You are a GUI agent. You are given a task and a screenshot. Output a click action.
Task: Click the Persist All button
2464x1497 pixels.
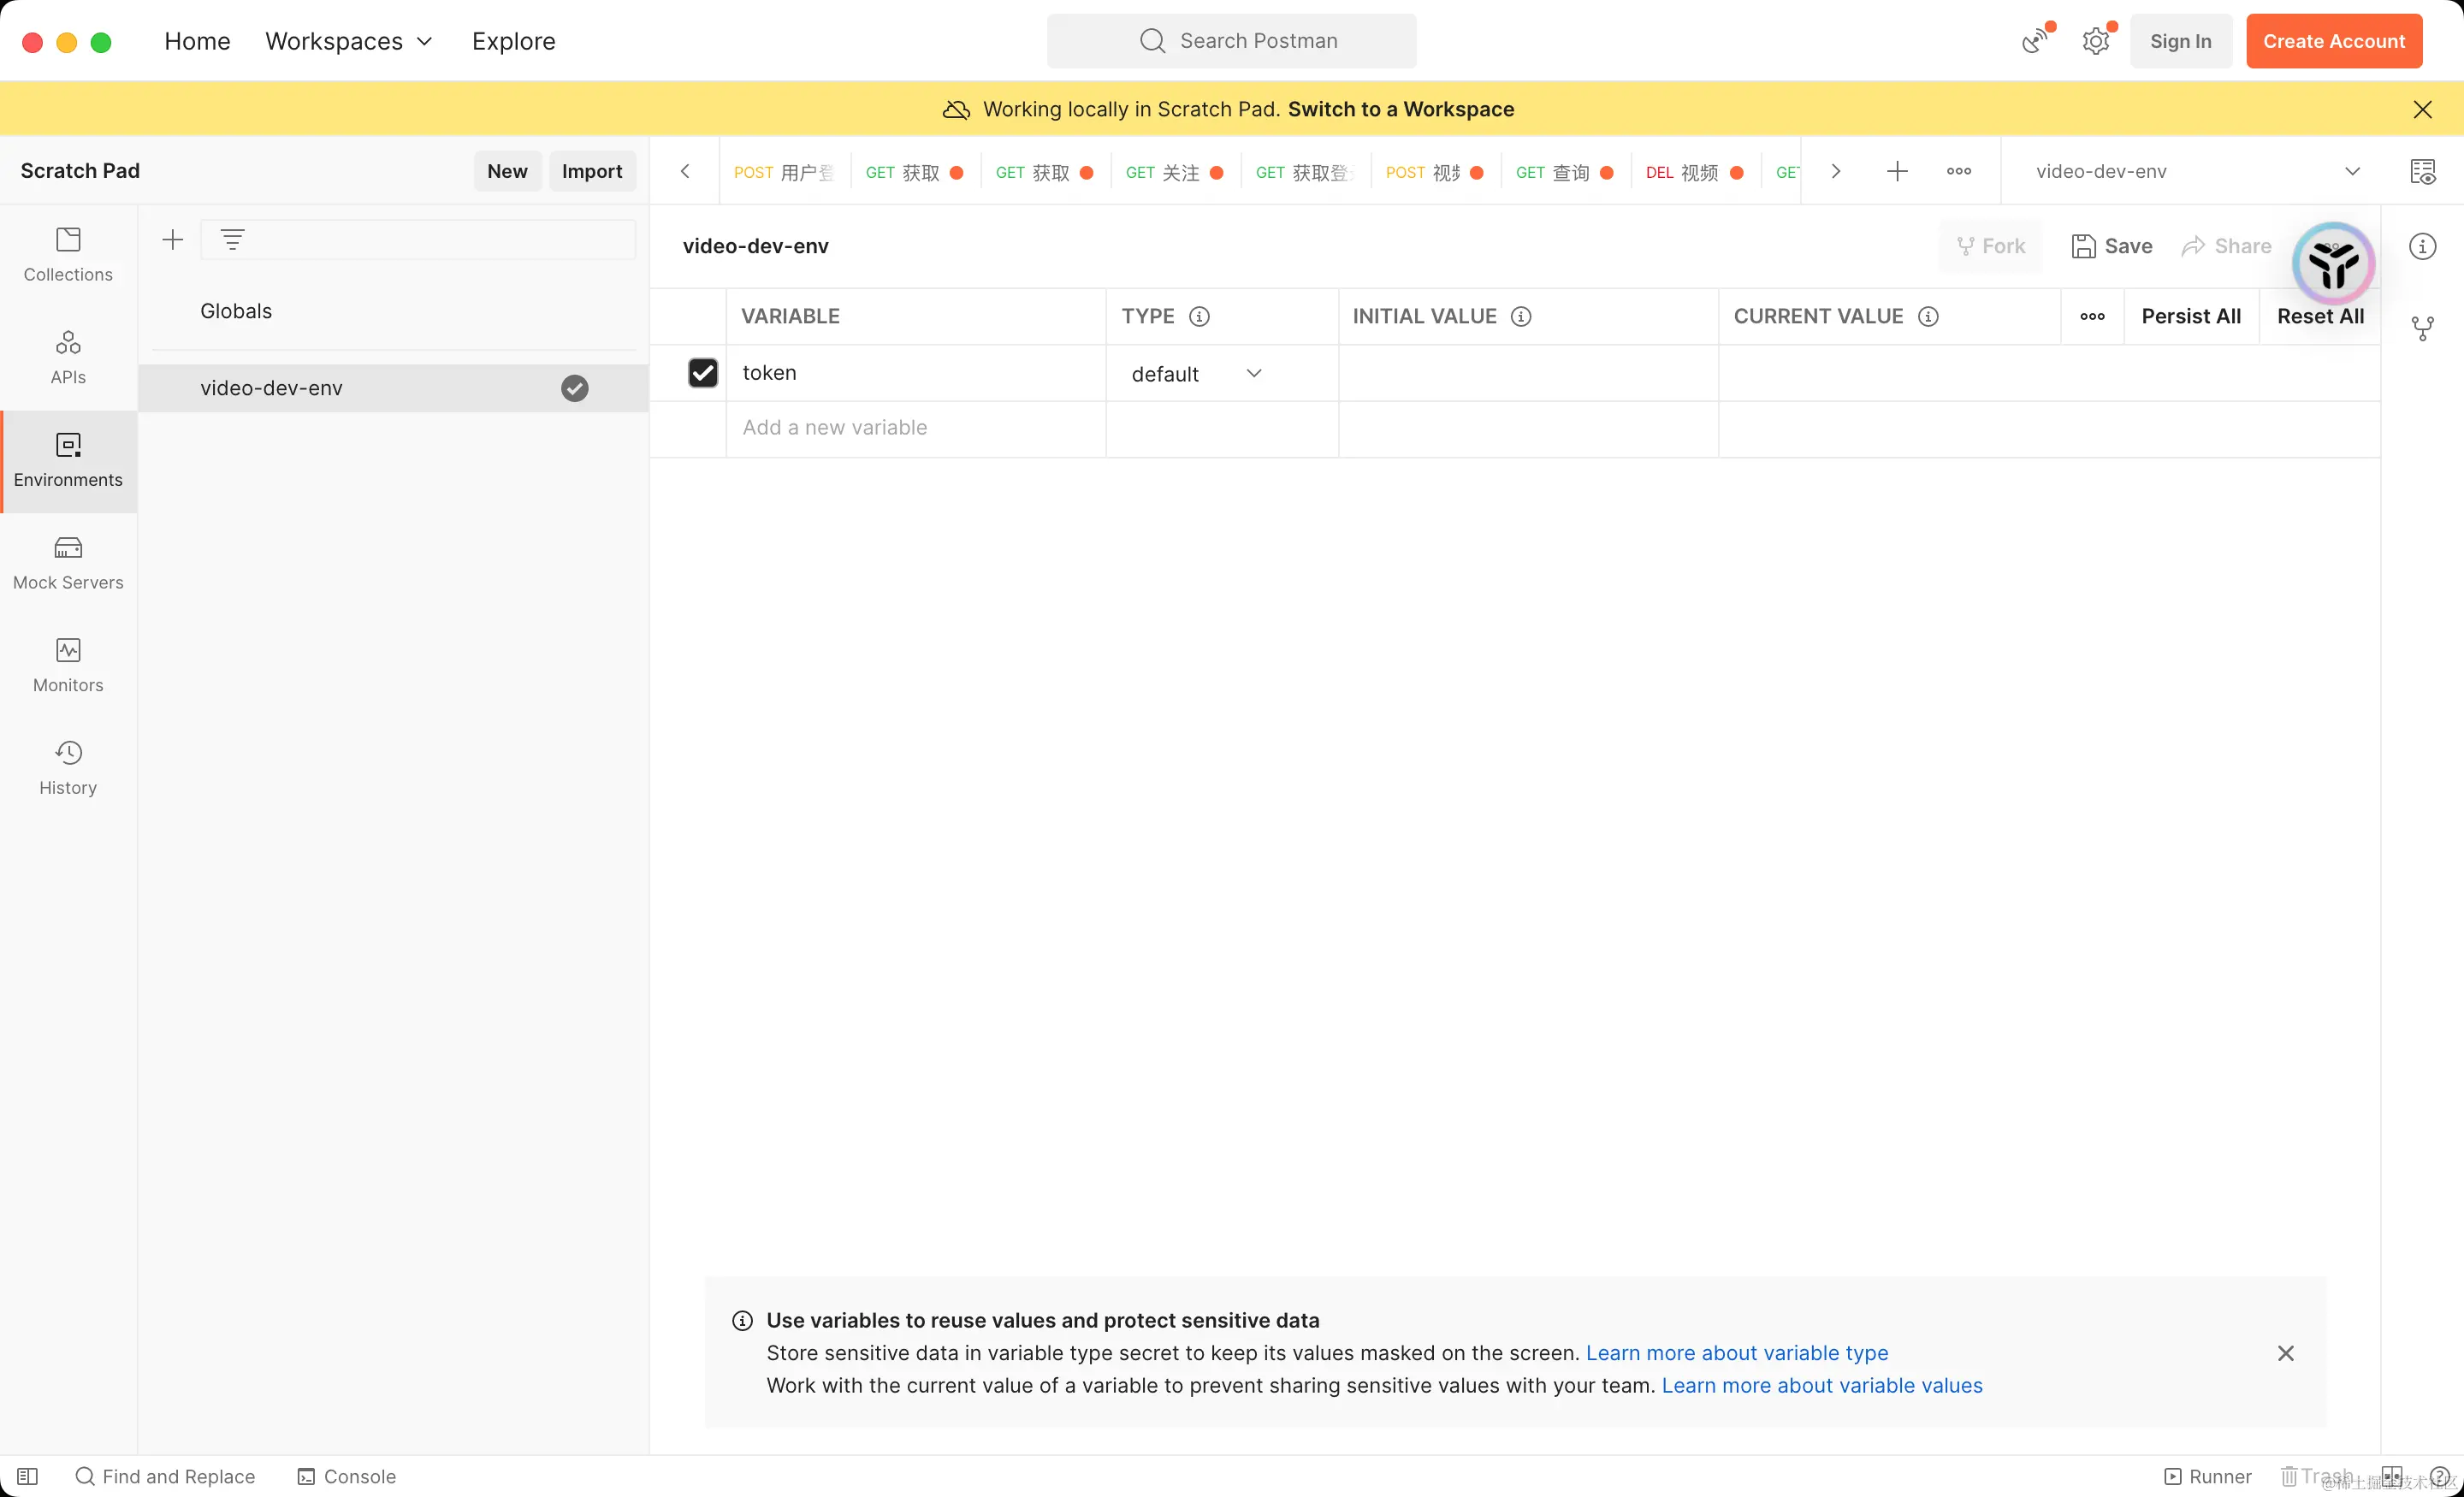[x=2190, y=316]
